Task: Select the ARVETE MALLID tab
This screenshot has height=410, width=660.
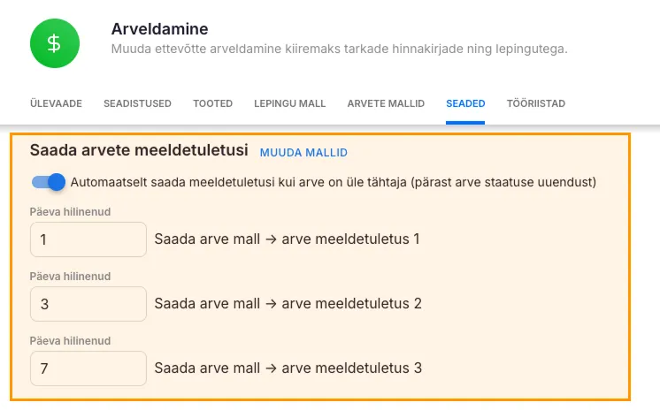Action: pos(386,103)
